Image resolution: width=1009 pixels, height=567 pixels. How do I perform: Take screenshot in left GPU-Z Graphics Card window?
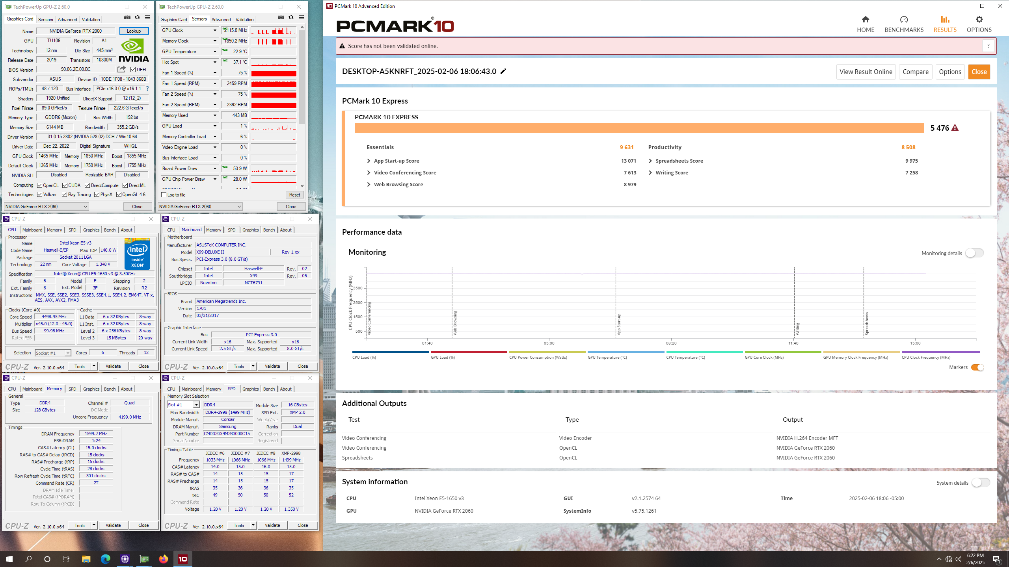[x=127, y=18]
